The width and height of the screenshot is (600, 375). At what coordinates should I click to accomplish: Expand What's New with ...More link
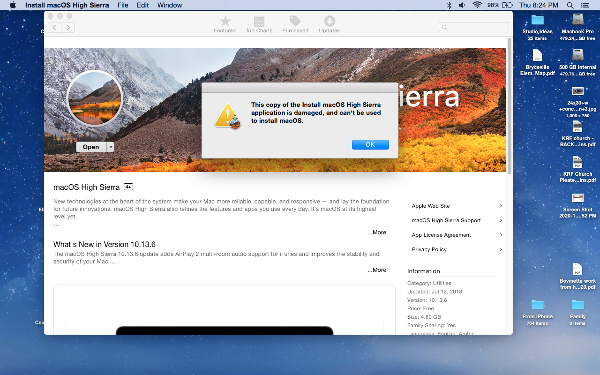pos(377,270)
